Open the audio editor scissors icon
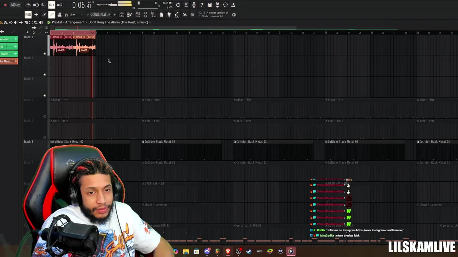Image resolution: width=458 pixels, height=257 pixels. (186, 5)
